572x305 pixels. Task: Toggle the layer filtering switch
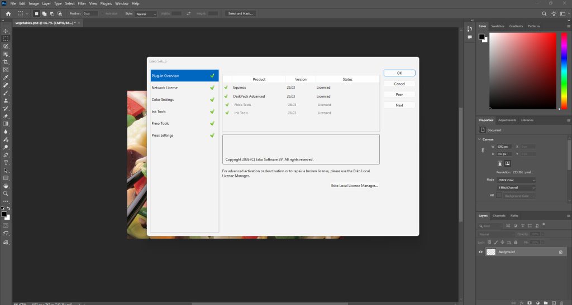tap(544, 225)
